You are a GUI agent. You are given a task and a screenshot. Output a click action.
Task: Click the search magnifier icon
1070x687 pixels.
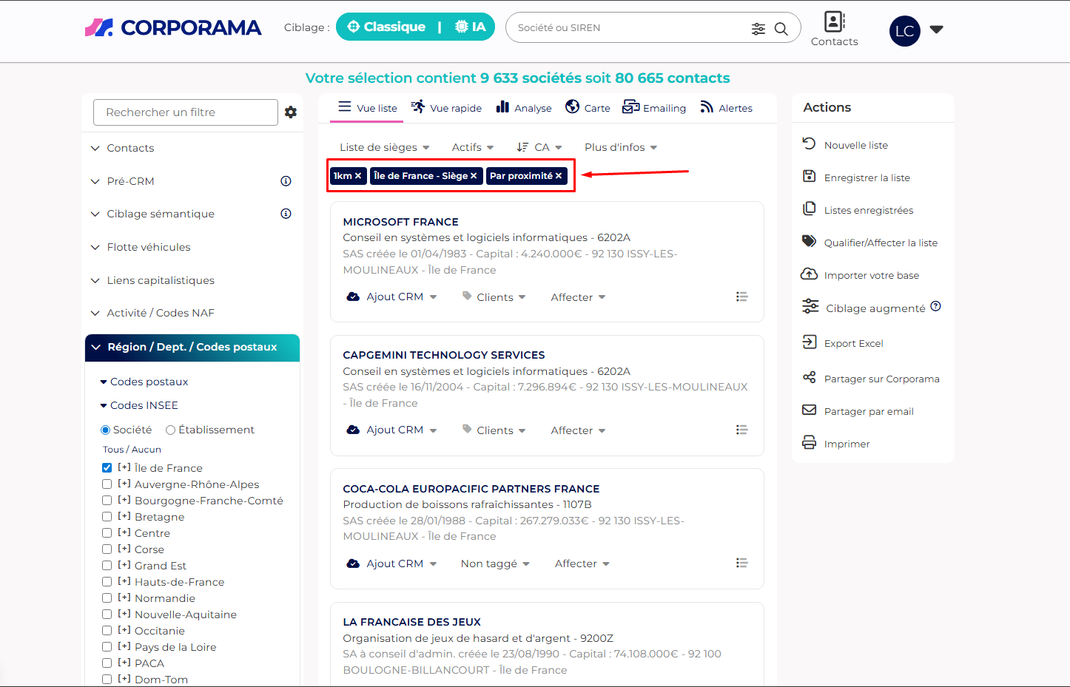pyautogui.click(x=781, y=29)
